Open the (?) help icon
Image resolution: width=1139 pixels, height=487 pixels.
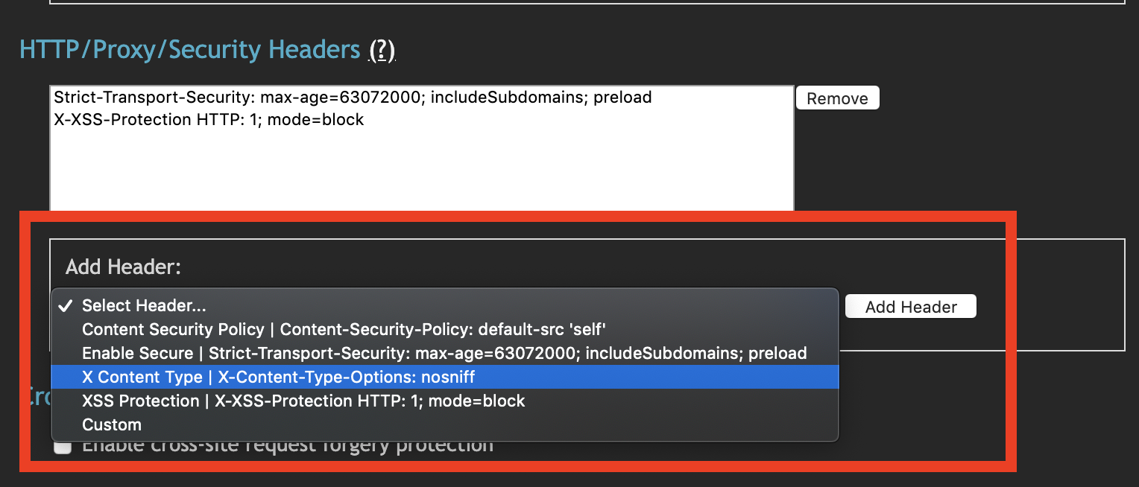point(382,49)
